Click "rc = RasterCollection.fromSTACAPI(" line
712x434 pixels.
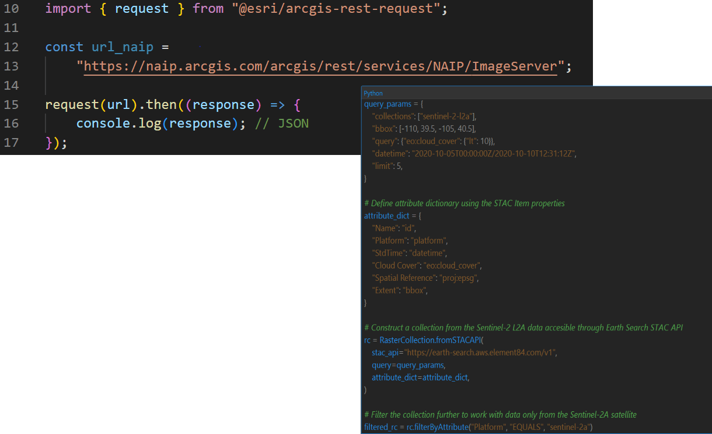pyautogui.click(x=424, y=340)
